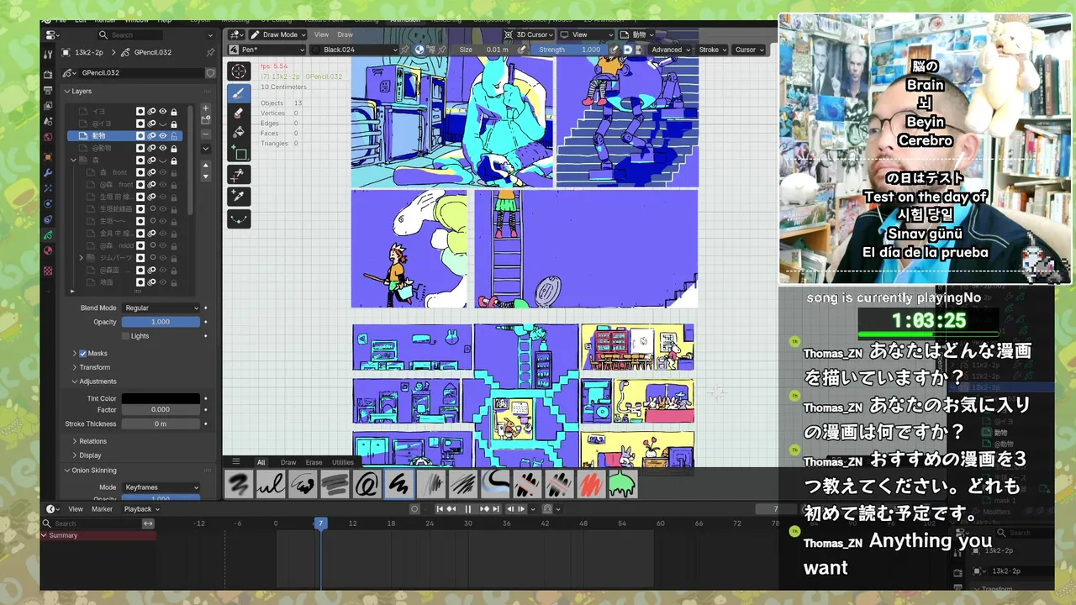
Task: Open the Object Data grease pencil tab
Action: click(x=48, y=234)
